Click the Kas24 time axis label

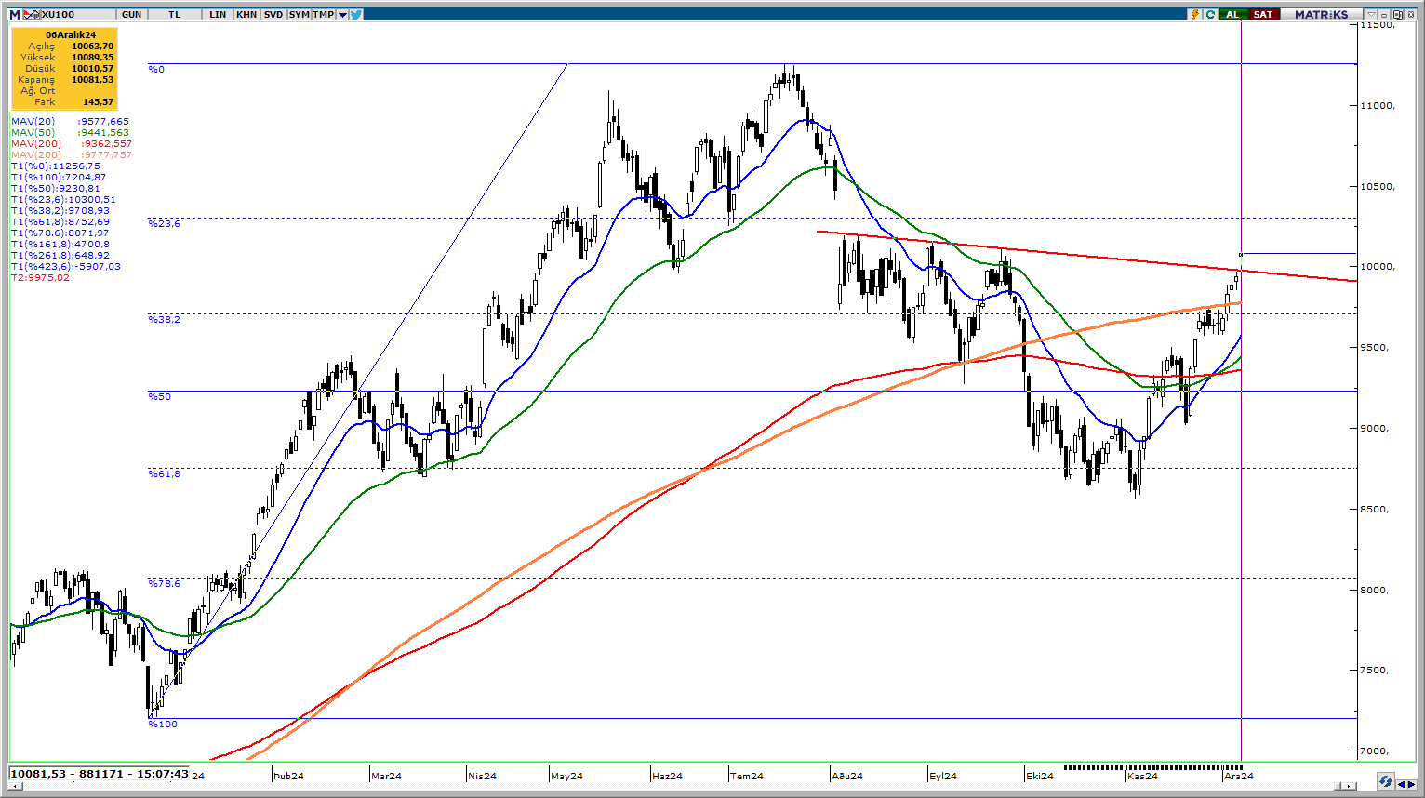tap(1142, 777)
